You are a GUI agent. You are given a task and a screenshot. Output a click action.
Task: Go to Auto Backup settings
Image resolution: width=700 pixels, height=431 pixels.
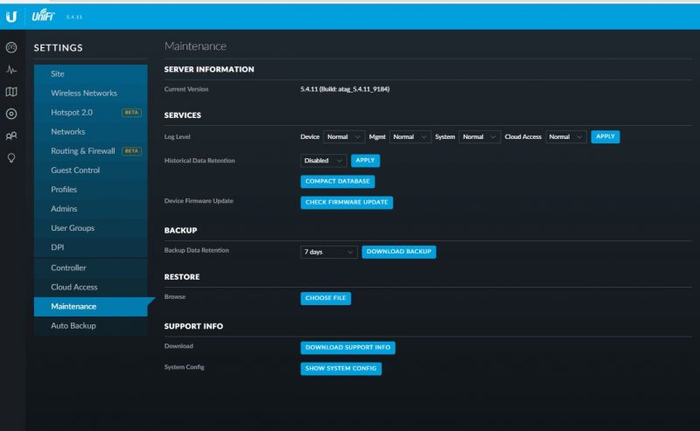73,326
